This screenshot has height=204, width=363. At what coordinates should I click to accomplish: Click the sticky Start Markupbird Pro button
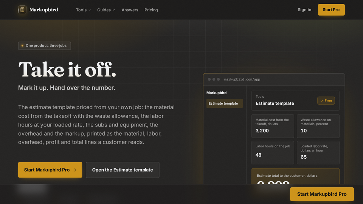click(322, 194)
